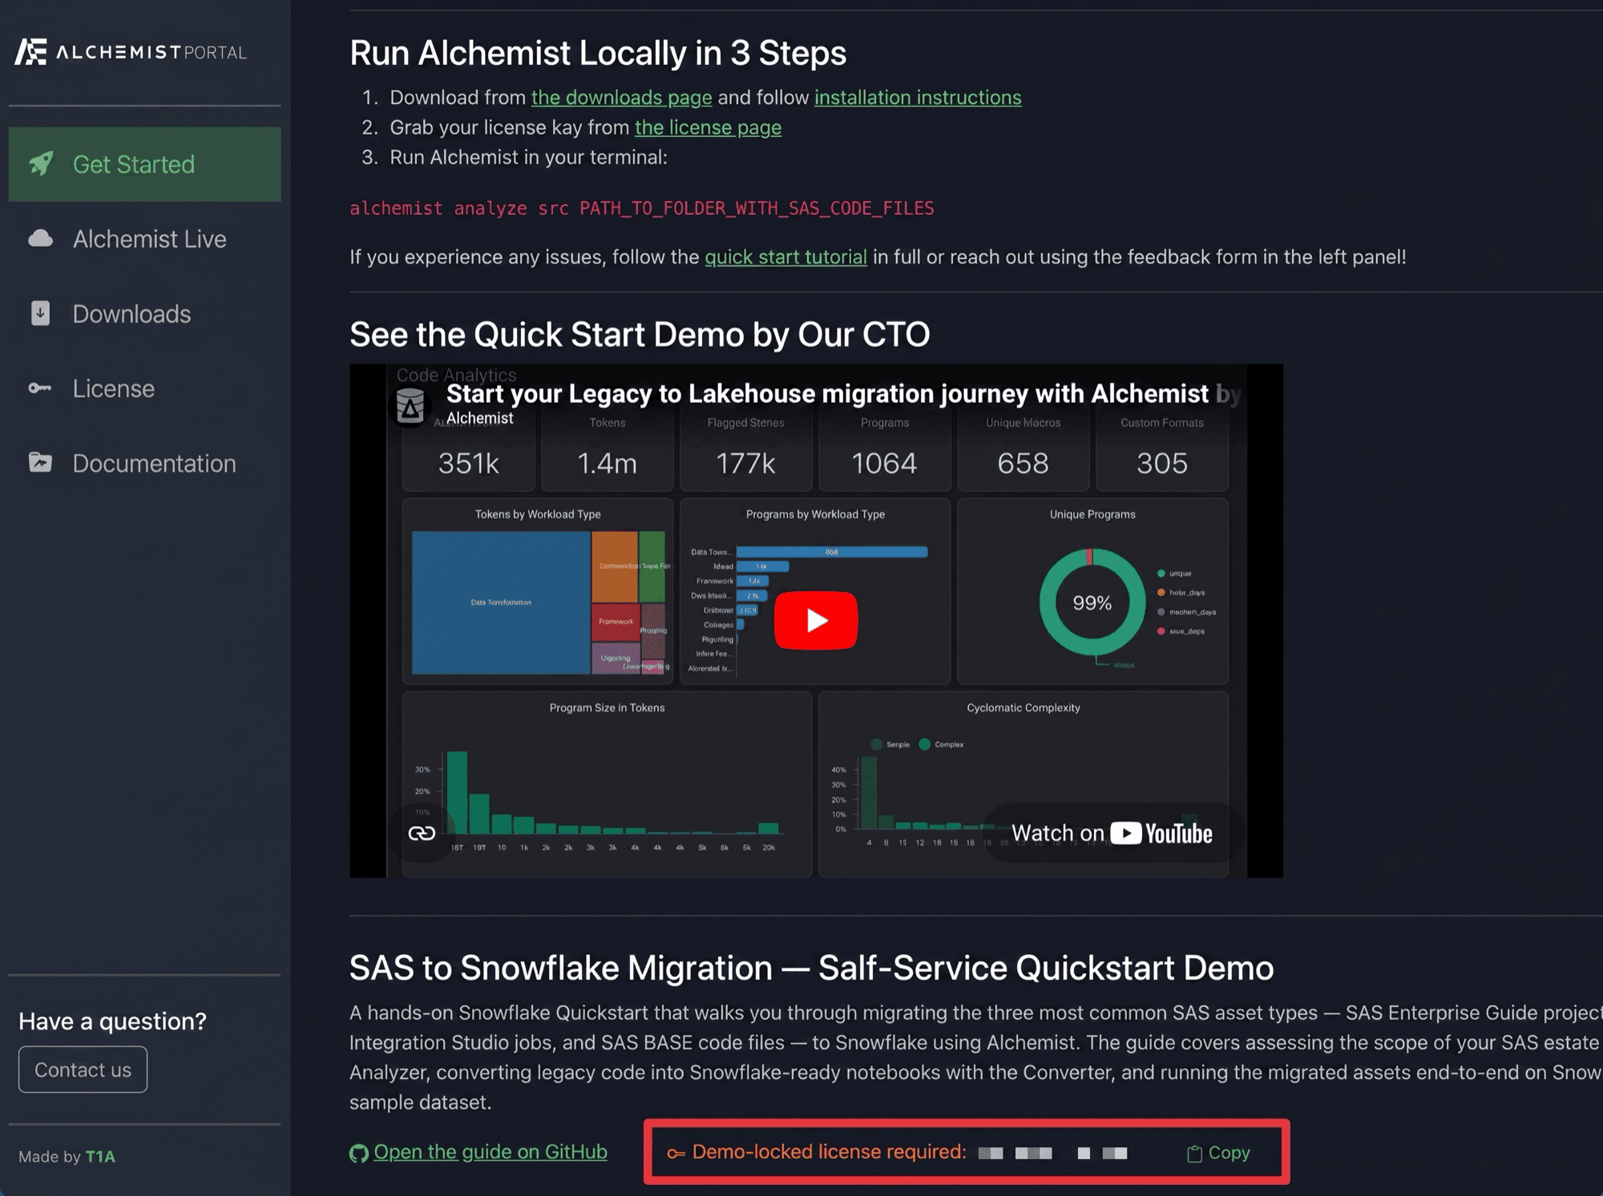Click the 'Run Alchemist Locally in 3 Steps' heading
The height and width of the screenshot is (1196, 1603).
(x=598, y=53)
